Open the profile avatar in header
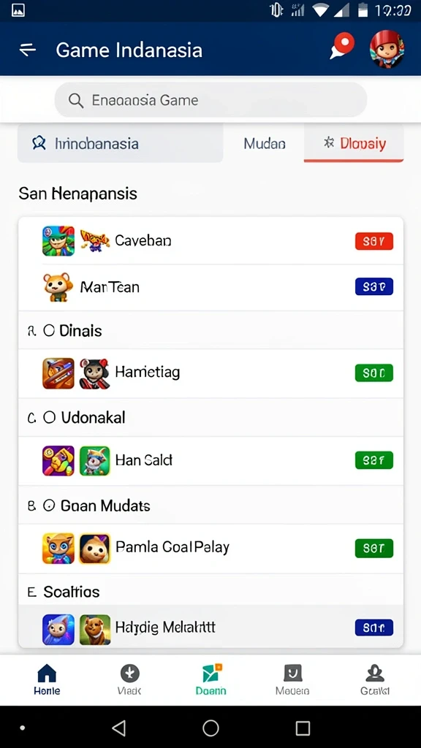The image size is (421, 748). pos(387,49)
